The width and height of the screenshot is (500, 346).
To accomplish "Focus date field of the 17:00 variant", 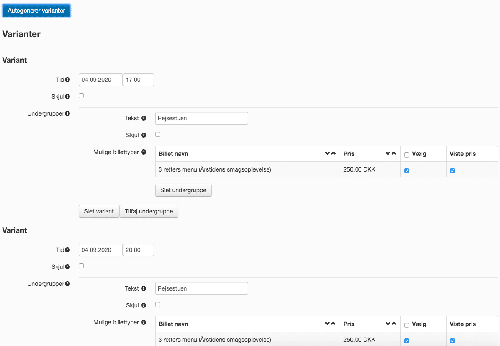I will click(101, 80).
